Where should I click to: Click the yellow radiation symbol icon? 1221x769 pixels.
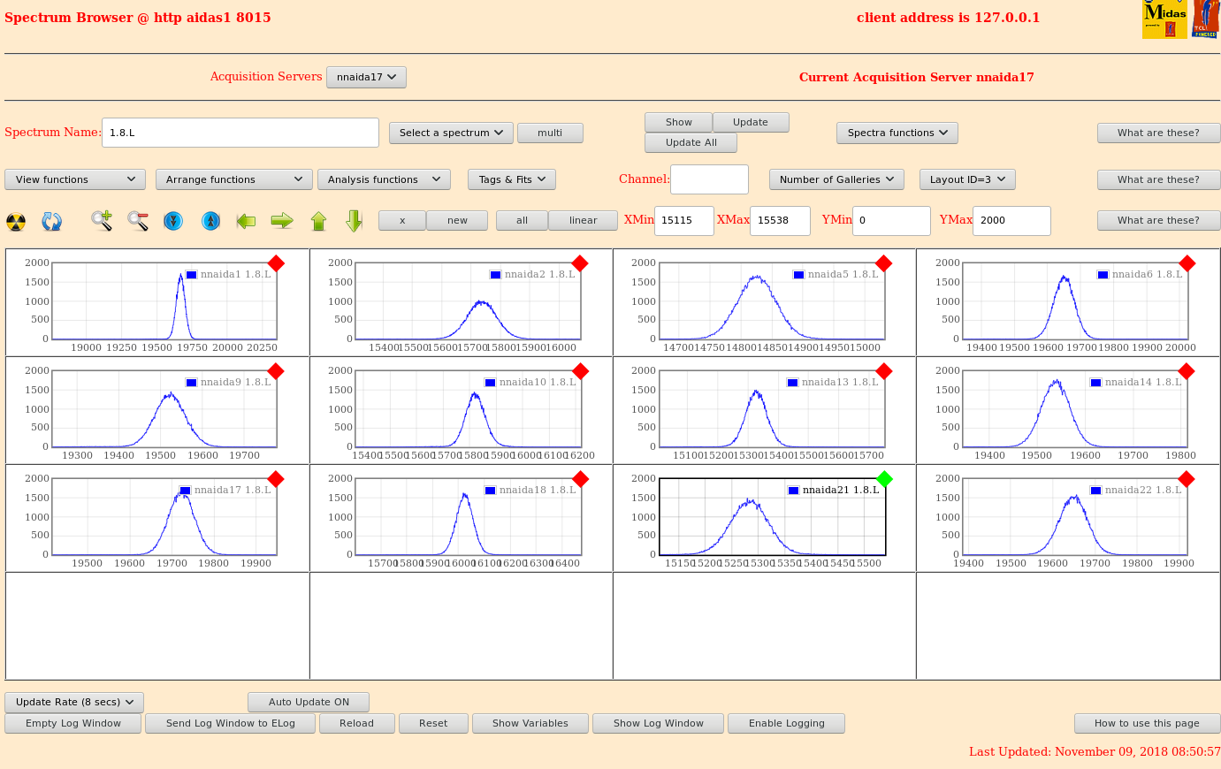[x=16, y=221]
